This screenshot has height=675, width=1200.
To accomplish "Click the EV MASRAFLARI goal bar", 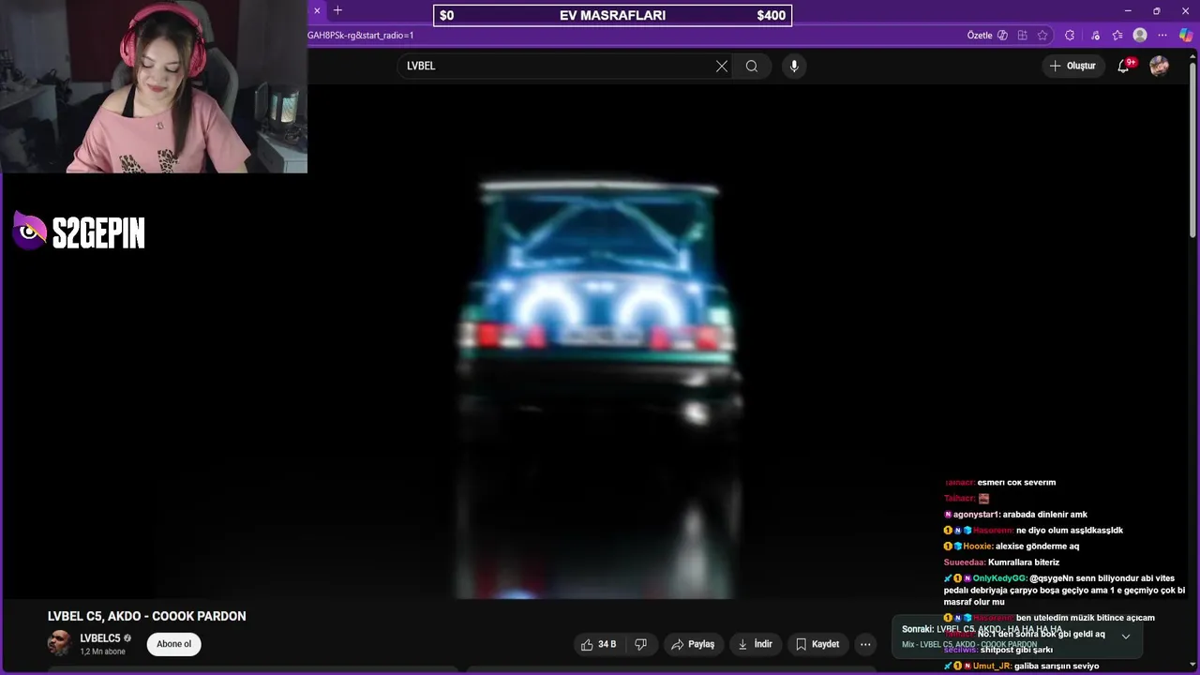I will pos(613,15).
